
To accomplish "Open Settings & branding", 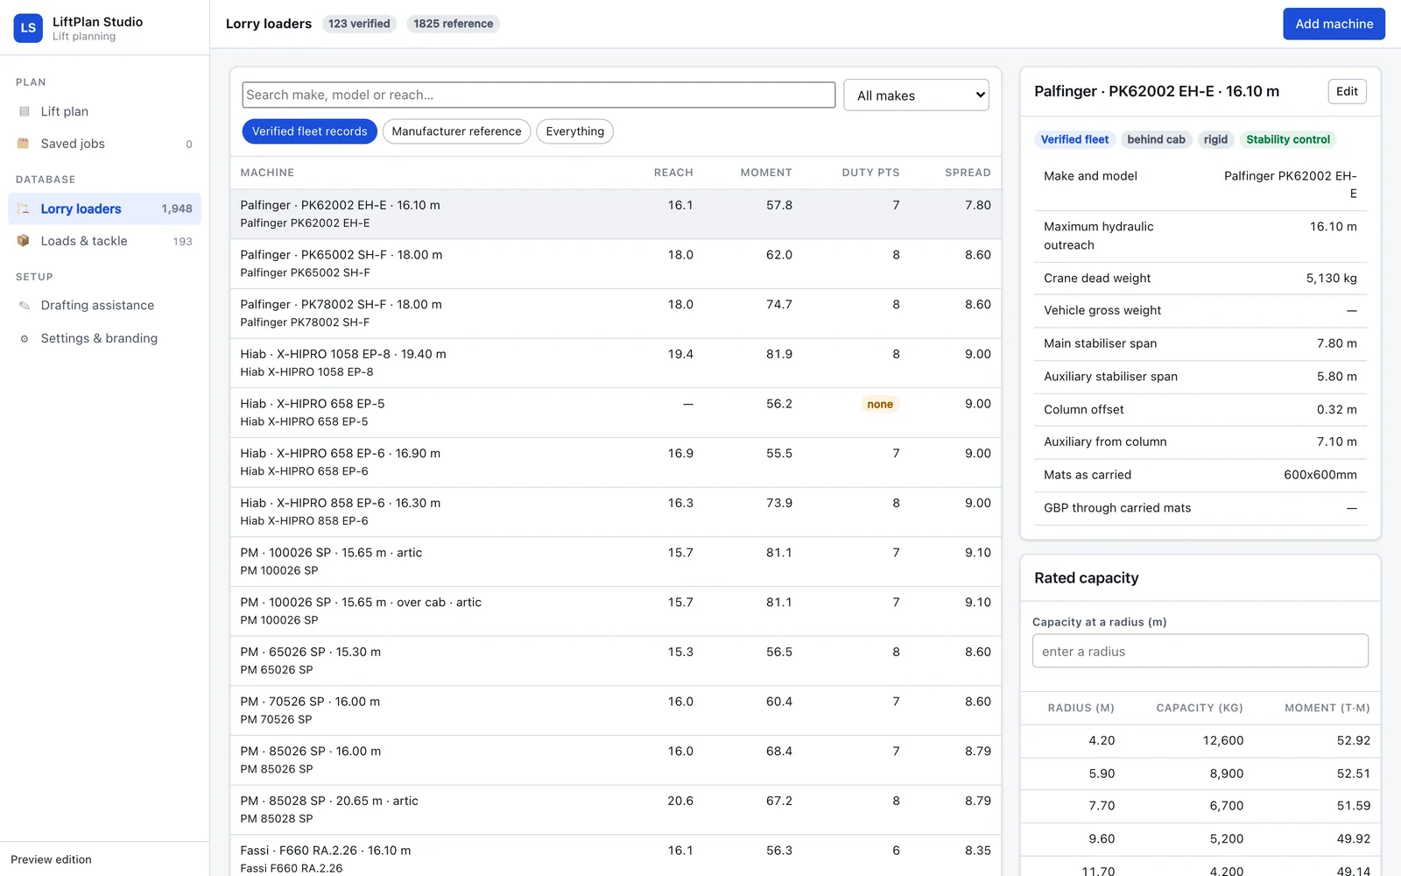I will point(104,338).
